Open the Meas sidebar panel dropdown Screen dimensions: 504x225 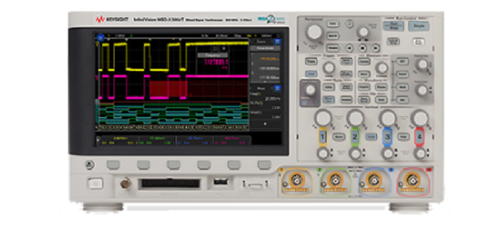click(x=261, y=88)
